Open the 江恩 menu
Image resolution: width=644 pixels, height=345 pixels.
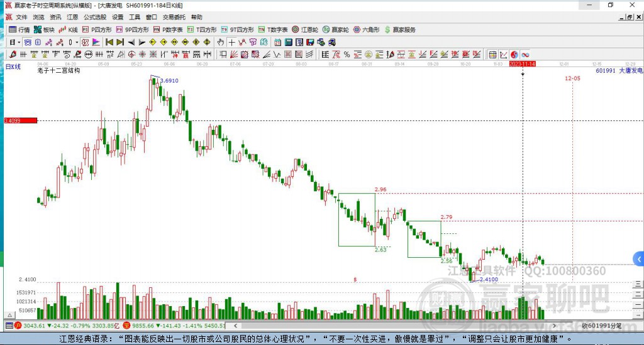[72, 17]
